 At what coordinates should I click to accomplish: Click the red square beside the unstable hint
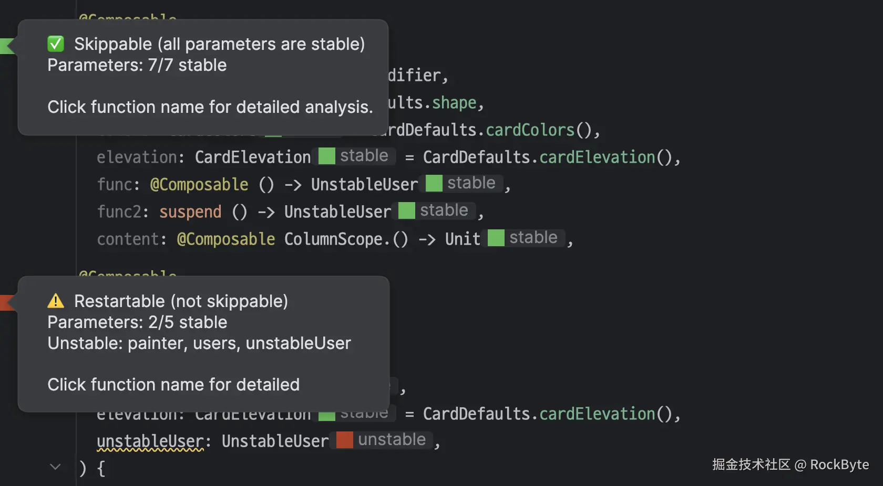[x=345, y=440]
